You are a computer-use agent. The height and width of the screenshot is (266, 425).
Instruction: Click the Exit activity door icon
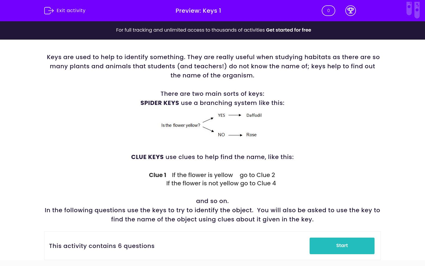point(48,11)
